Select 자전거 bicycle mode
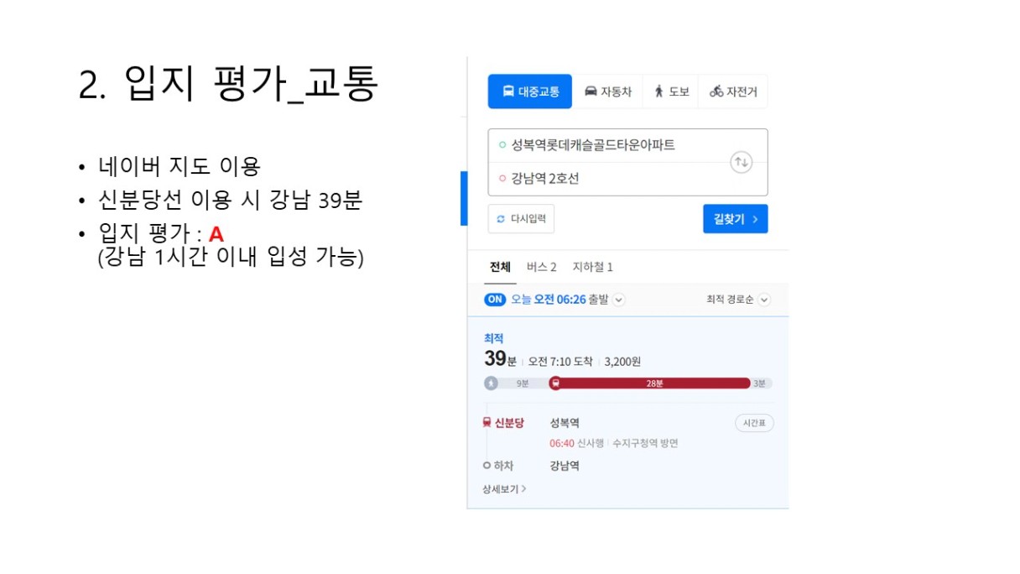The image size is (1020, 574). click(733, 91)
